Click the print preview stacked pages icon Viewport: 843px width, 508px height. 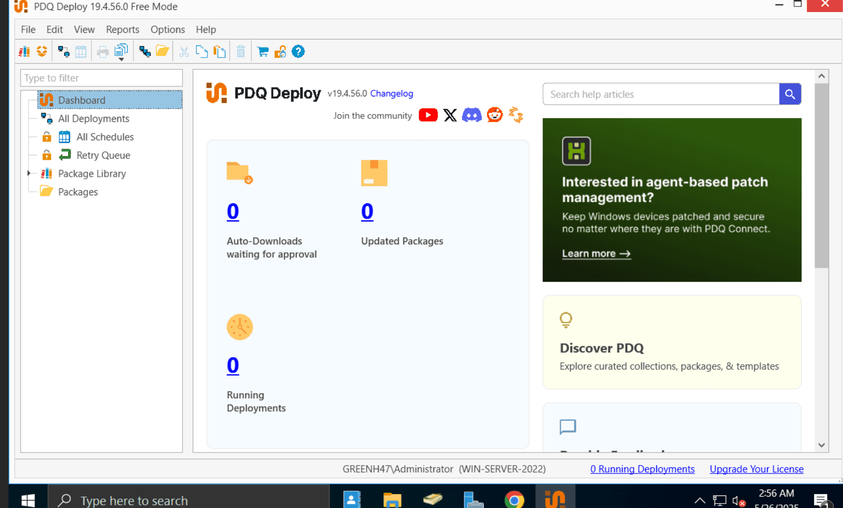coord(121,50)
